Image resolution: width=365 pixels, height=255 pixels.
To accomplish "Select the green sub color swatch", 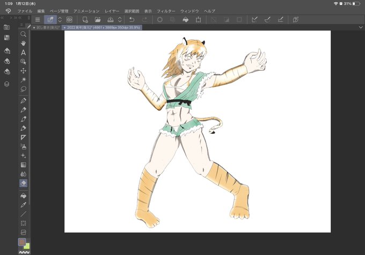I will click(x=27, y=246).
